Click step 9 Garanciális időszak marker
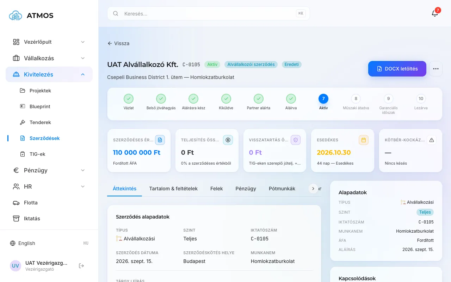The height and width of the screenshot is (282, 451). pos(388,99)
